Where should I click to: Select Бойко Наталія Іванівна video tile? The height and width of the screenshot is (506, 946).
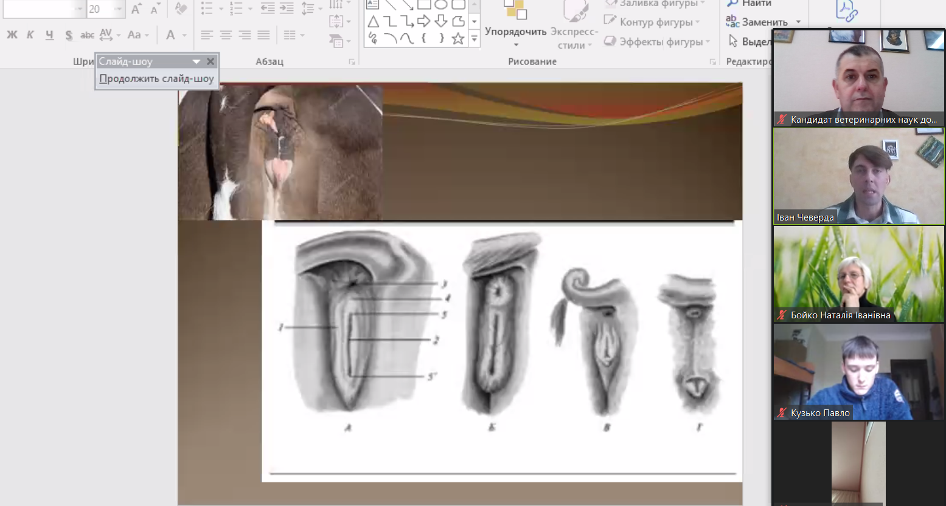858,274
